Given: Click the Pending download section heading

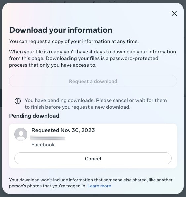Looking at the screenshot, I should (34, 116).
